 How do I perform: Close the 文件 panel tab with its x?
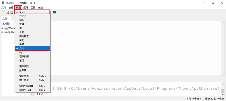click(9, 18)
